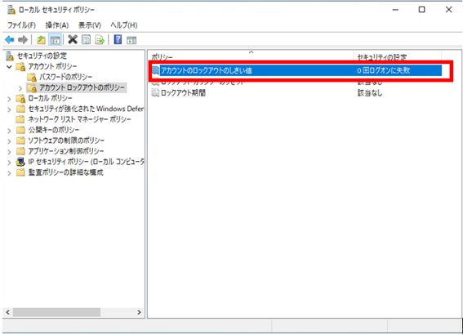This screenshot has width=463, height=335.
Task: Expand the 監査ポリシーの詳細な構成 node
Action: click(x=9, y=173)
